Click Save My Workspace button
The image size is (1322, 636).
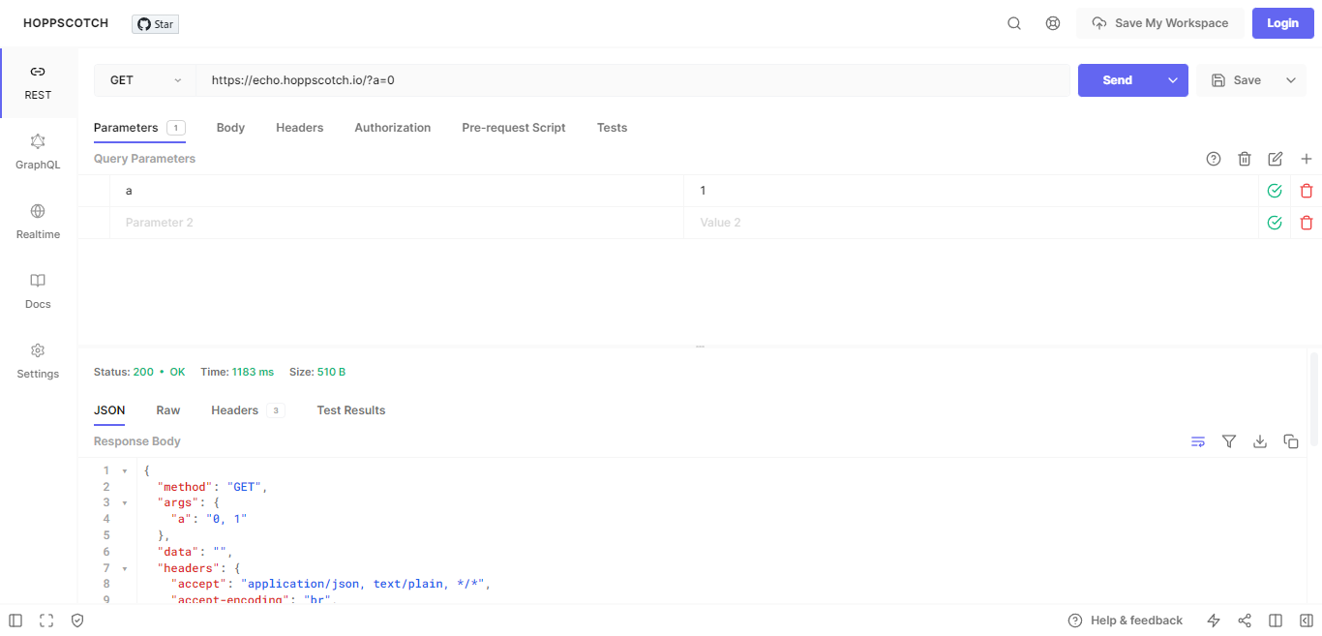pyautogui.click(x=1159, y=23)
